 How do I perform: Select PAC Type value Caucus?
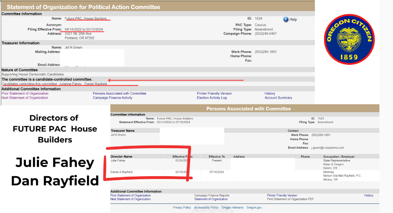260,25
